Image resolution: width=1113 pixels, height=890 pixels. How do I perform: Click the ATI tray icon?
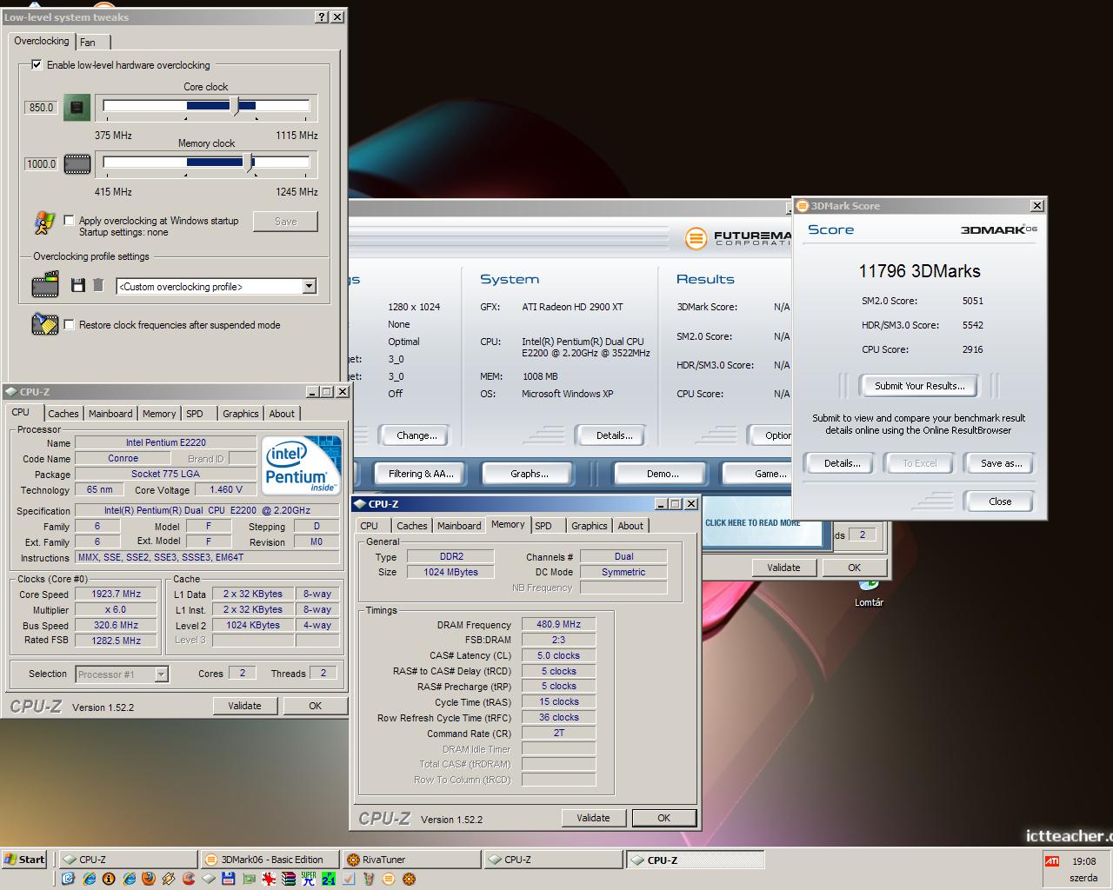tap(1052, 861)
